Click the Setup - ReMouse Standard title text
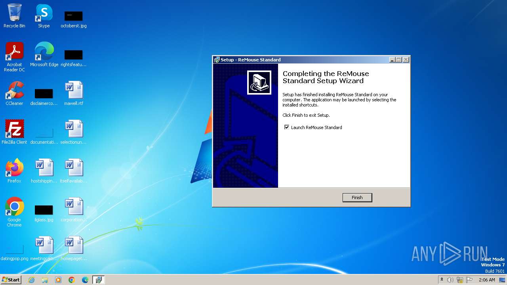This screenshot has width=507, height=285. (251, 60)
